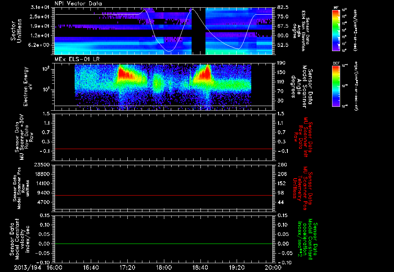Click the Model Scanner Pos Raw unitless title
Screen dimensions: 394x272
pos(22,188)
